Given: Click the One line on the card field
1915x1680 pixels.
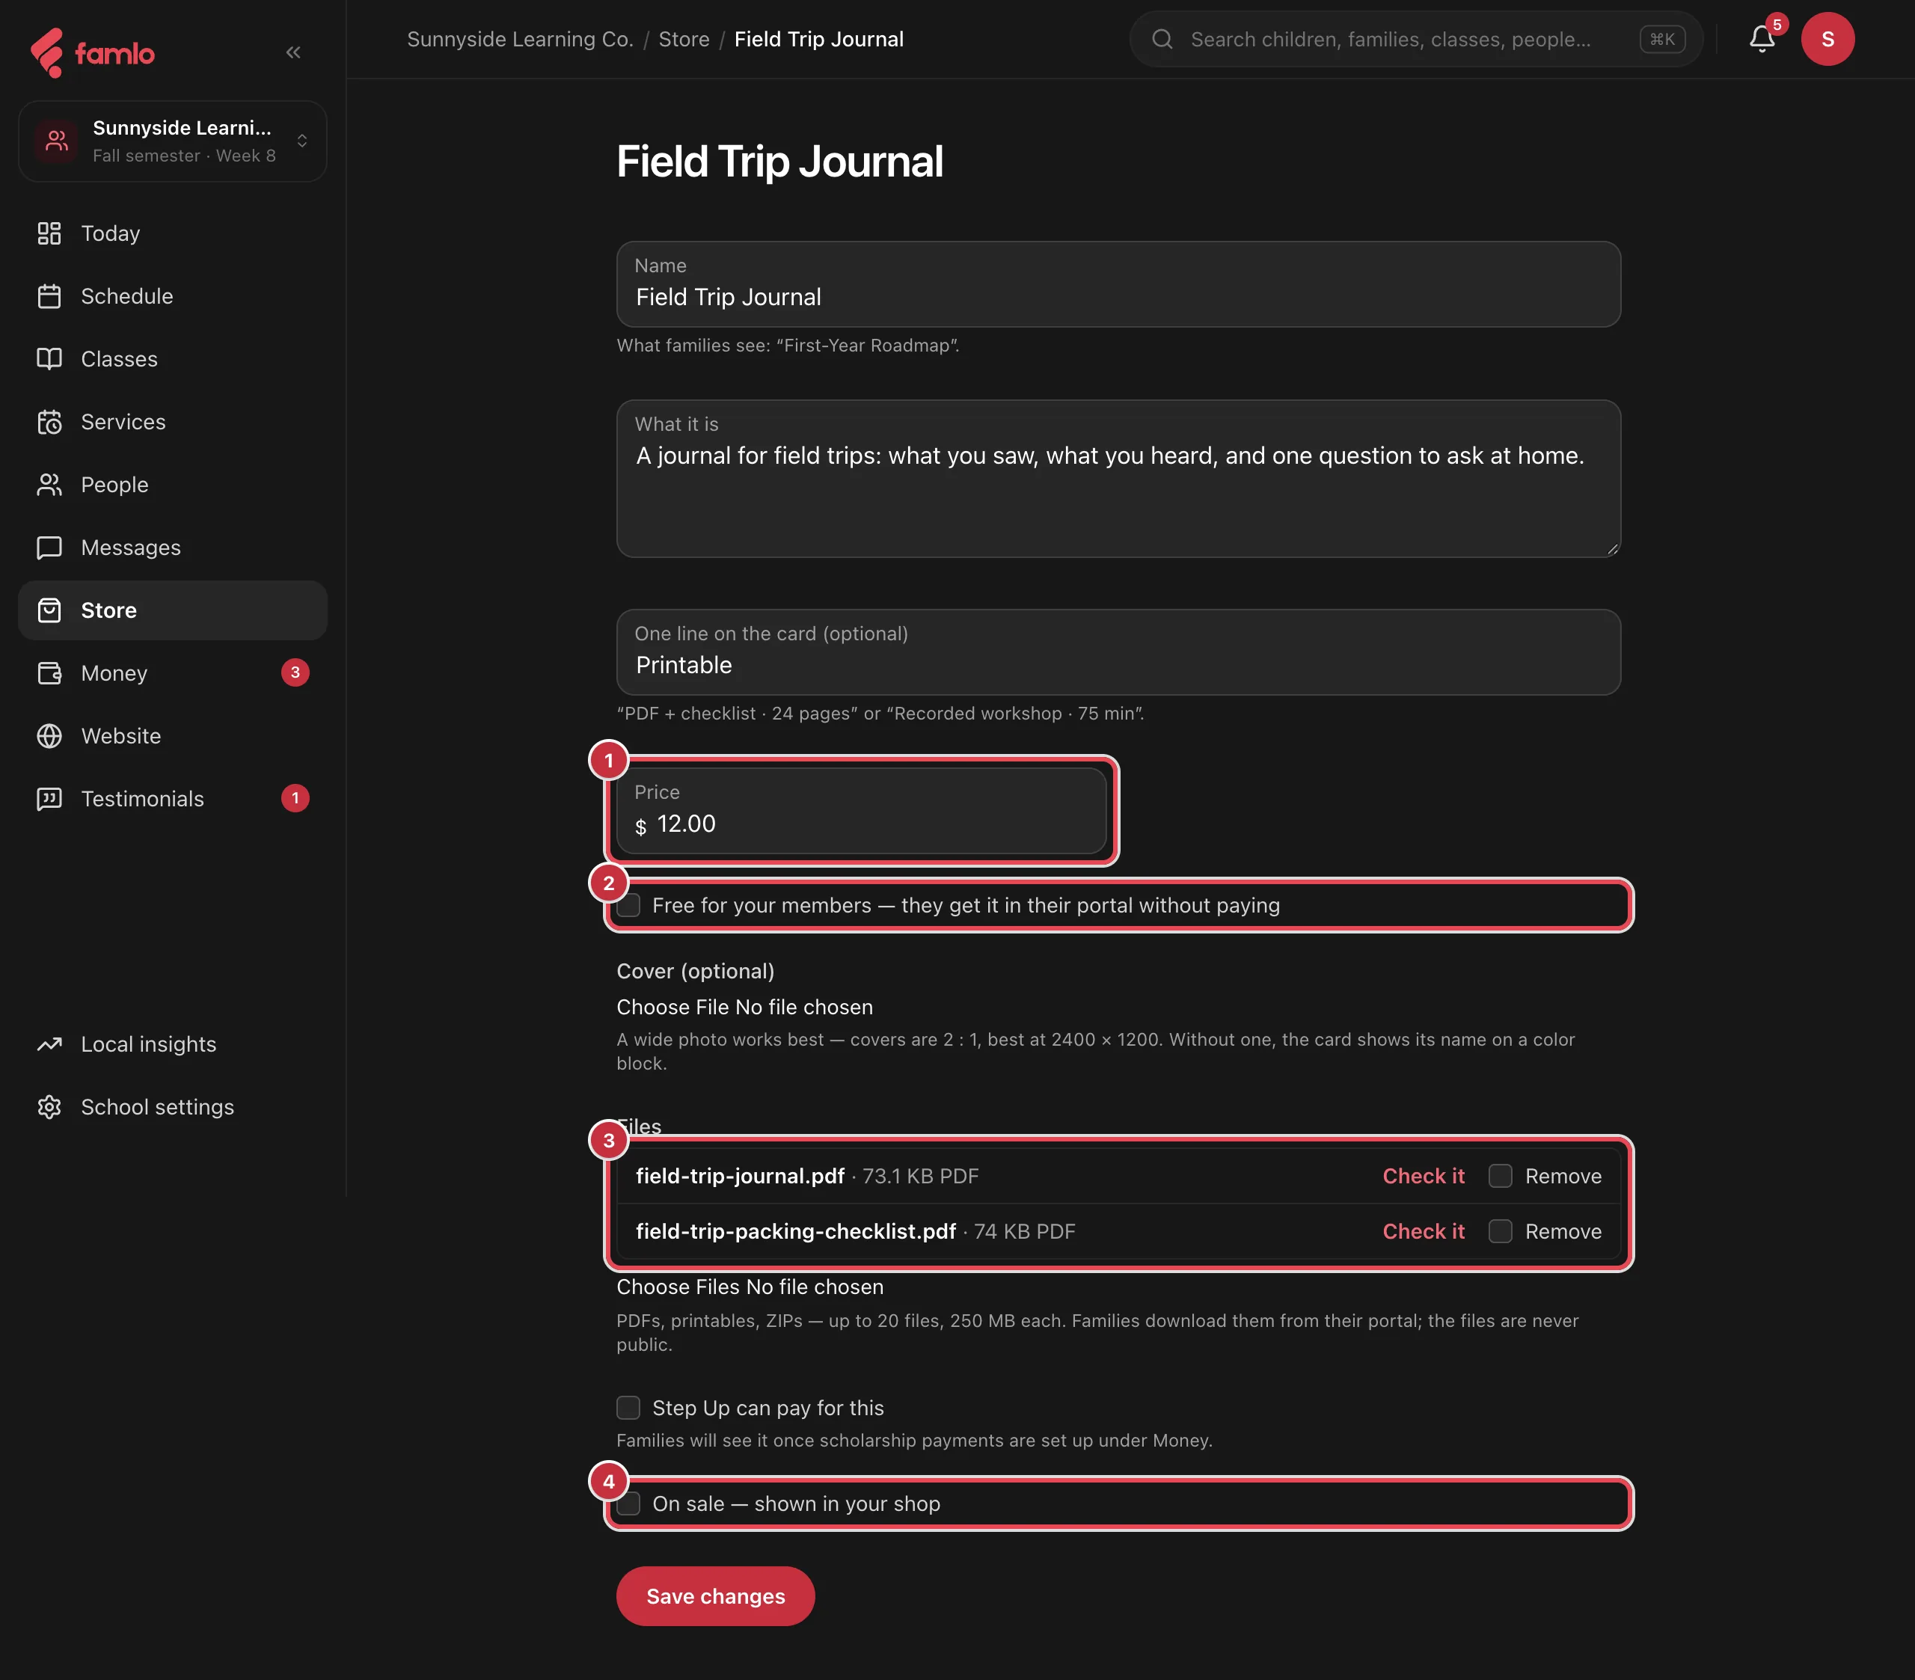Looking at the screenshot, I should coord(1118,652).
